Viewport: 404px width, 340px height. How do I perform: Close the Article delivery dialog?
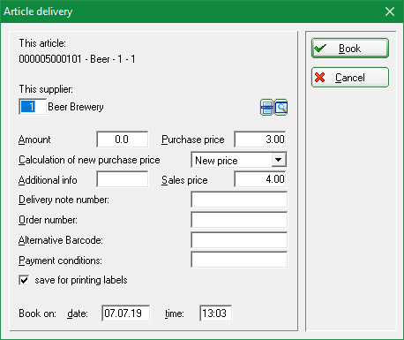coord(390,11)
